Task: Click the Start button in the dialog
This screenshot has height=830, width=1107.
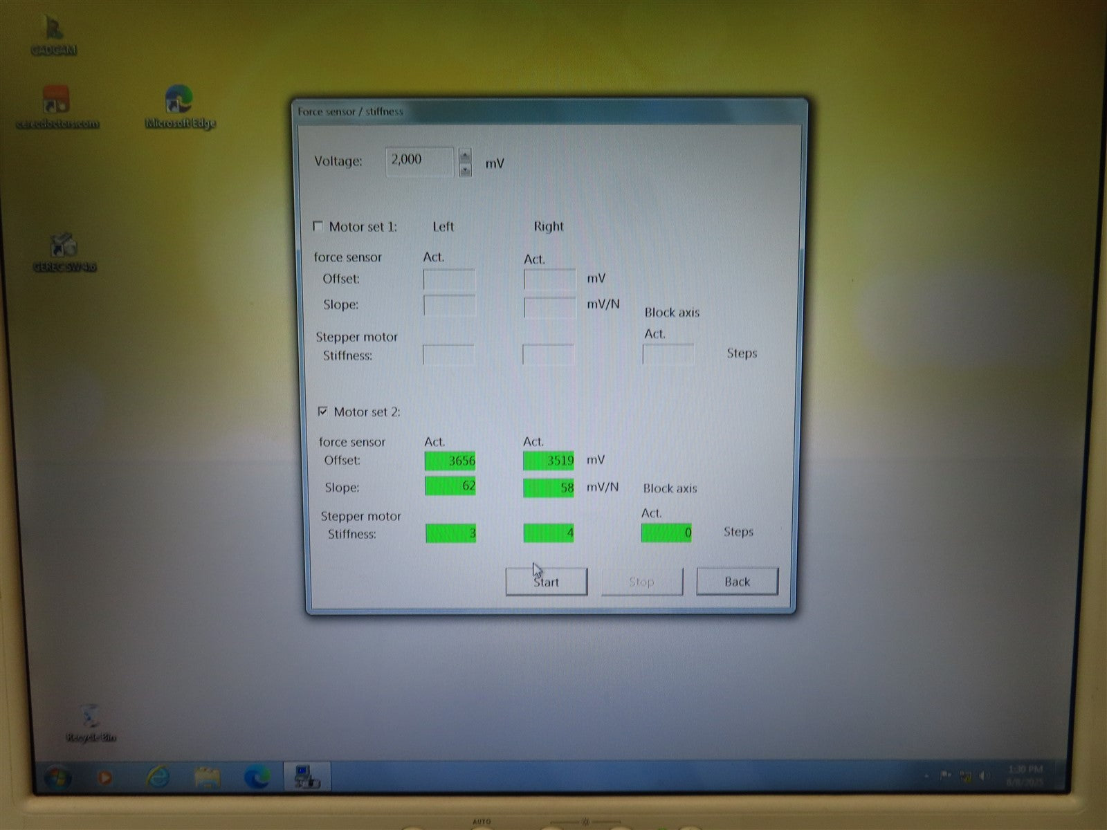Action: point(546,582)
